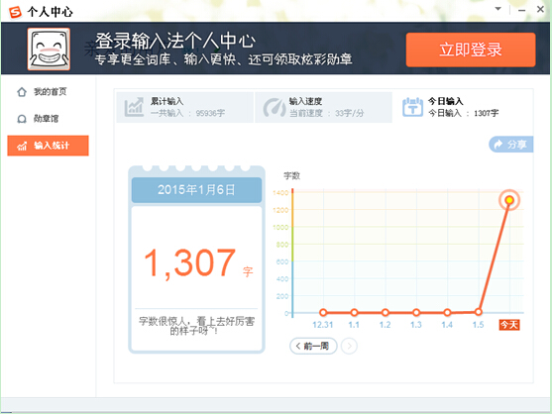Click the speedometer icon of 输入速度
This screenshot has height=414, width=552.
275,107
